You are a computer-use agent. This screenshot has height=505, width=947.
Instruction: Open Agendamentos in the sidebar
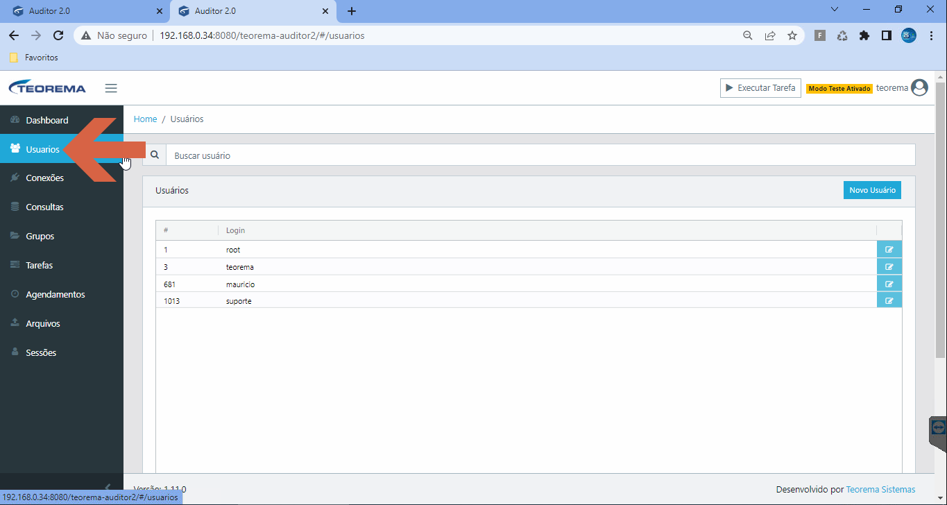point(62,295)
